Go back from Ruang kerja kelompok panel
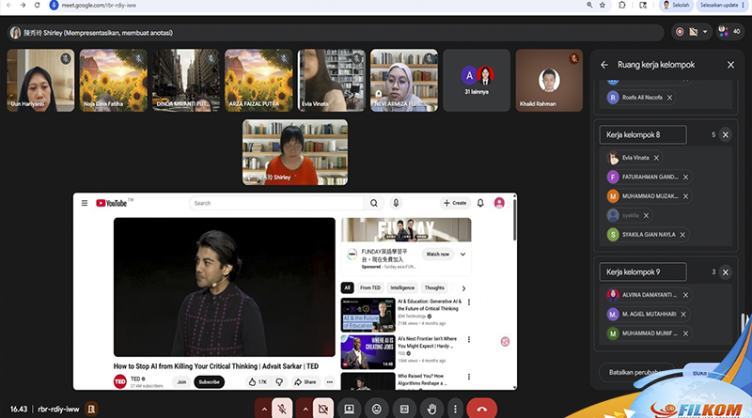Image resolution: width=752 pixels, height=418 pixels. [x=604, y=64]
